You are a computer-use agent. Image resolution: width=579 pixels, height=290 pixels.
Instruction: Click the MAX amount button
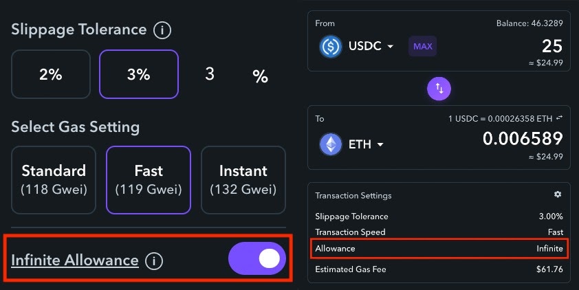pyautogui.click(x=422, y=46)
